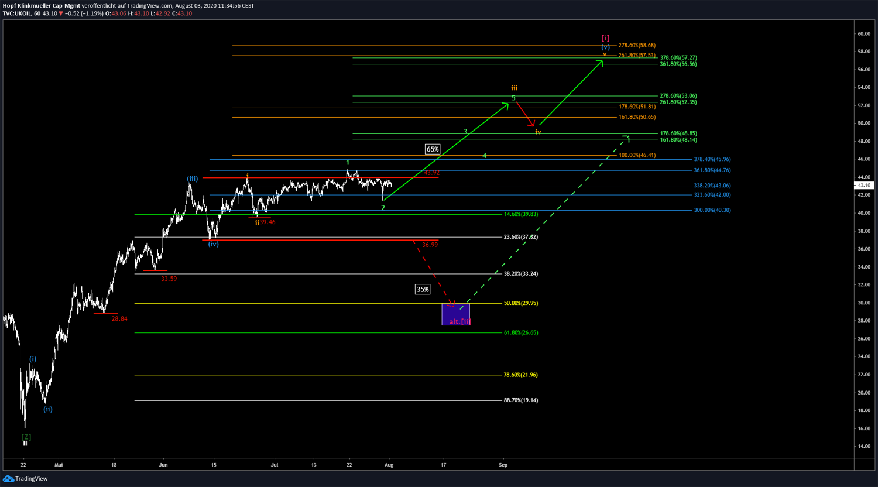Click the red 39.46 price level label
The height and width of the screenshot is (487, 878).
tap(267, 222)
